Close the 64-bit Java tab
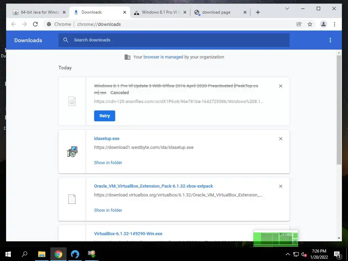The height and width of the screenshot is (261, 348). 64,12
